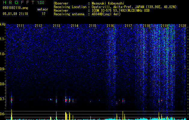Click the 0.9 kHz axis label
This screenshot has width=189, height=120.
click(2, 69)
